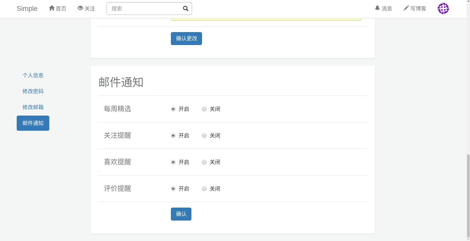Click the 写博客 nav text
The image size is (470, 241).
pyautogui.click(x=418, y=9)
